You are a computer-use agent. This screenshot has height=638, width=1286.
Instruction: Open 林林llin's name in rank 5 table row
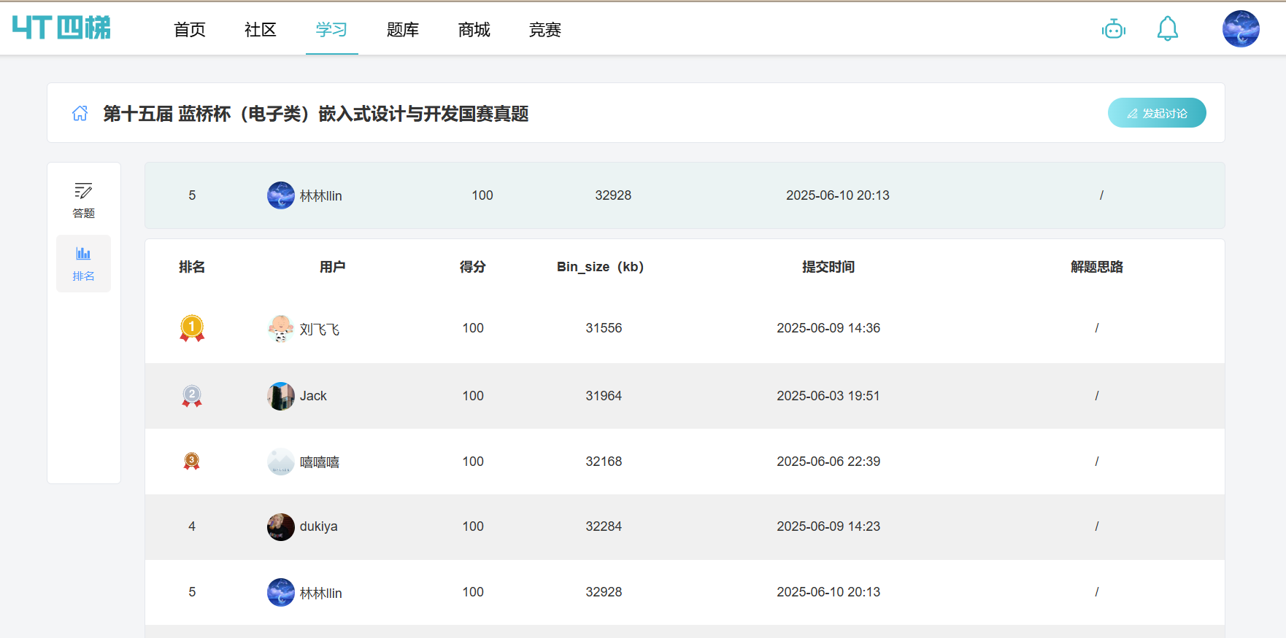point(321,593)
